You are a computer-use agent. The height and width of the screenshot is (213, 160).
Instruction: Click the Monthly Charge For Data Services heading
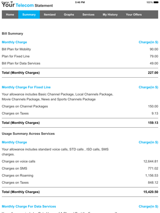(x=29, y=206)
